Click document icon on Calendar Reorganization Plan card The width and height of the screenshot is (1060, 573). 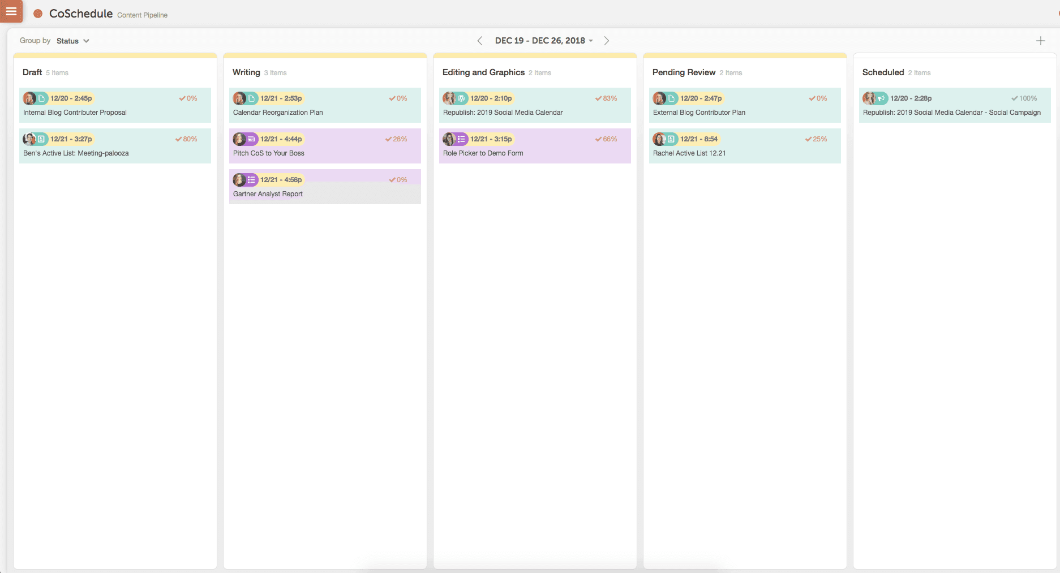(252, 98)
